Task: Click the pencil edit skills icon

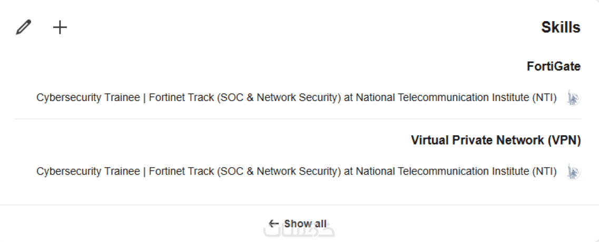Action: click(x=23, y=27)
